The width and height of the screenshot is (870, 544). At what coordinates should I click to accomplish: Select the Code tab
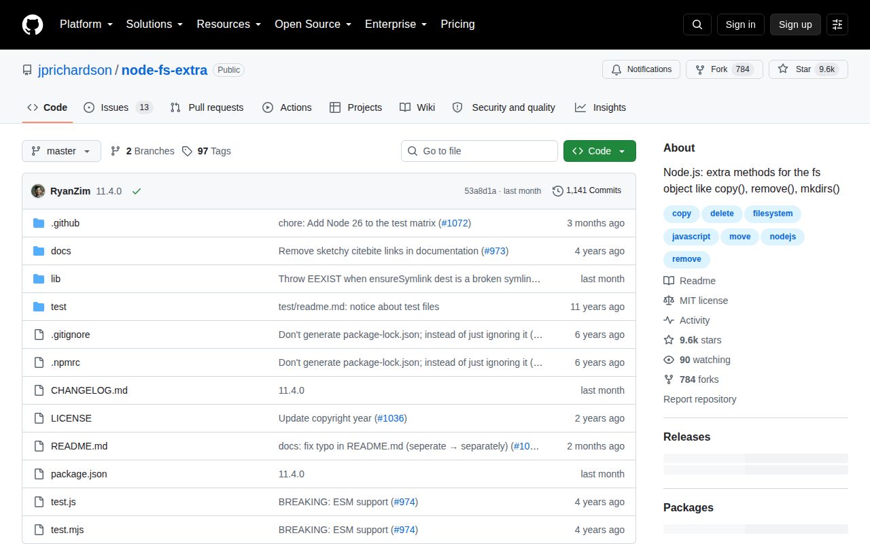tap(47, 107)
